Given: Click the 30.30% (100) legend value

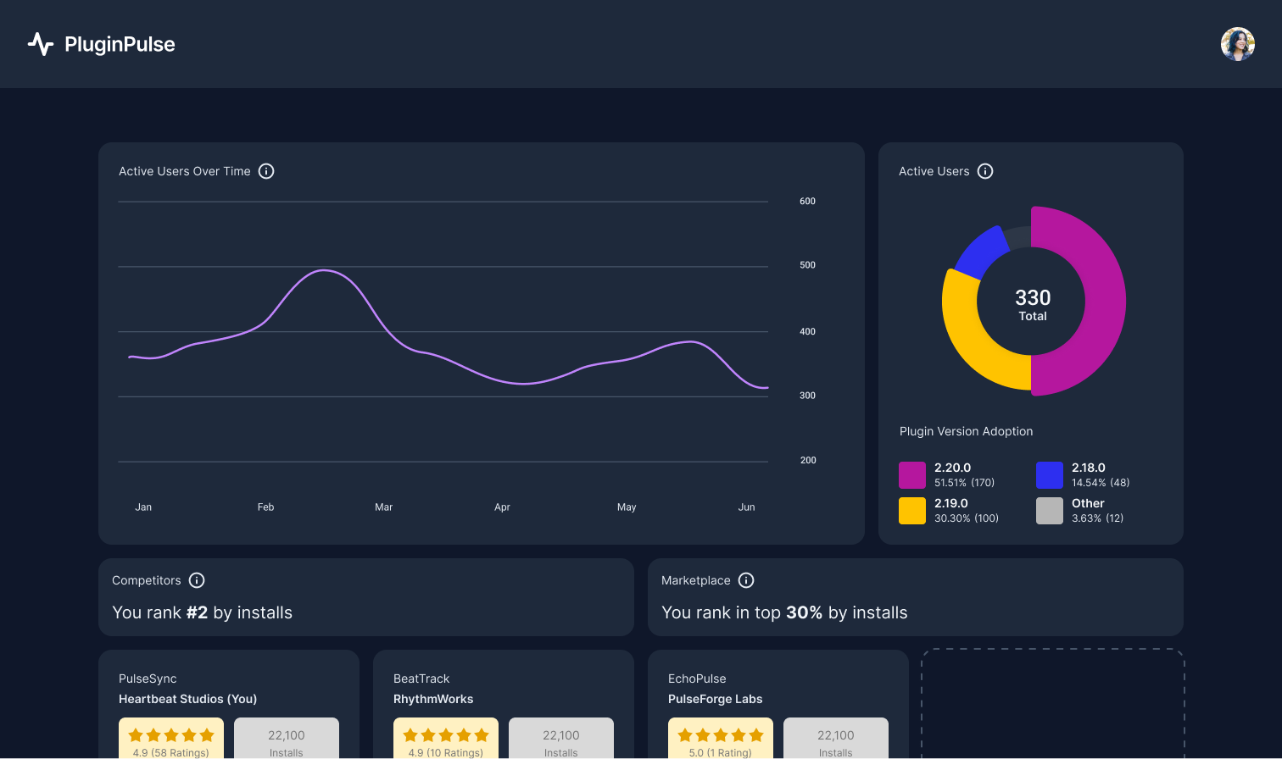Looking at the screenshot, I should (x=967, y=518).
